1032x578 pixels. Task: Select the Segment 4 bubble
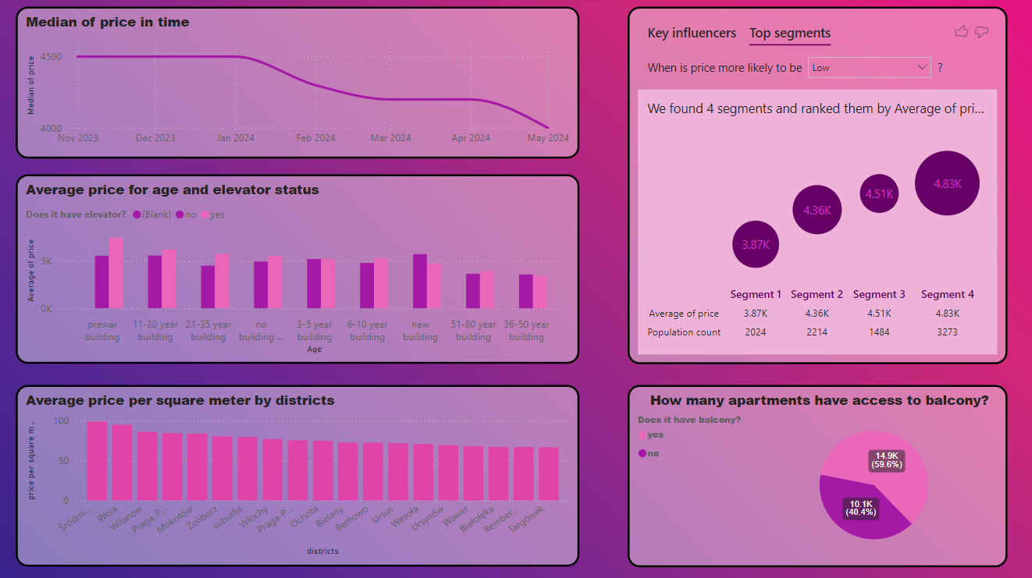click(x=946, y=183)
